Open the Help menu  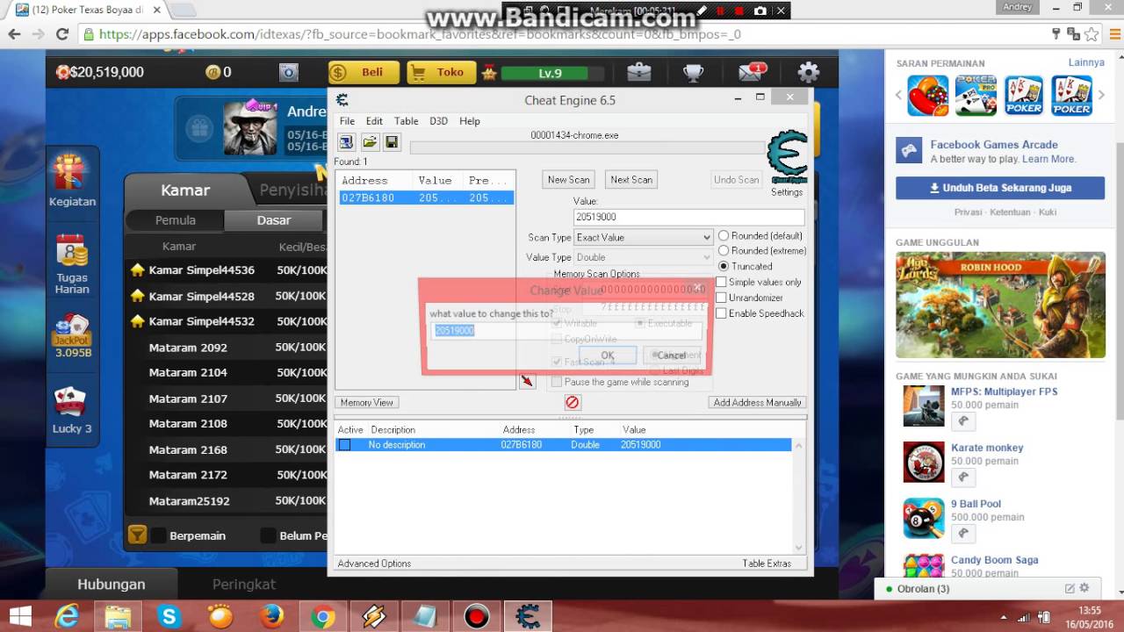pyautogui.click(x=470, y=121)
